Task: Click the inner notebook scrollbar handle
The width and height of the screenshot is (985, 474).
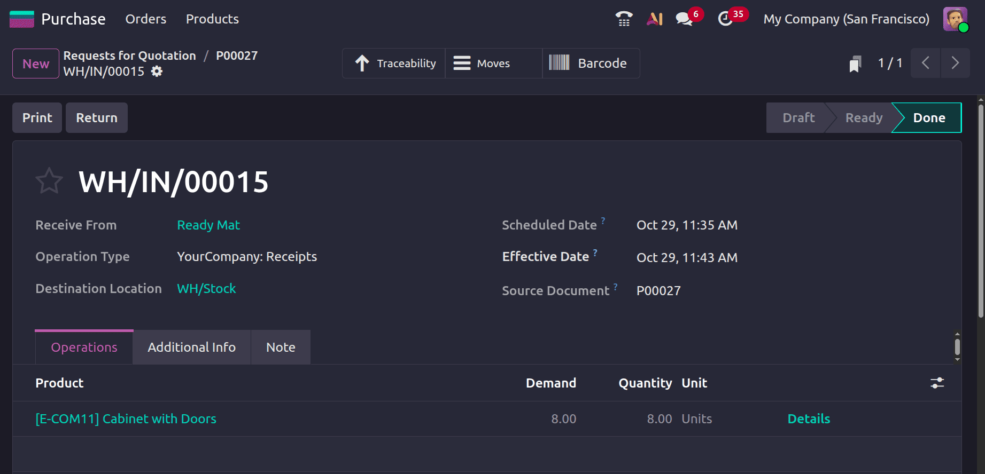Action: [957, 347]
